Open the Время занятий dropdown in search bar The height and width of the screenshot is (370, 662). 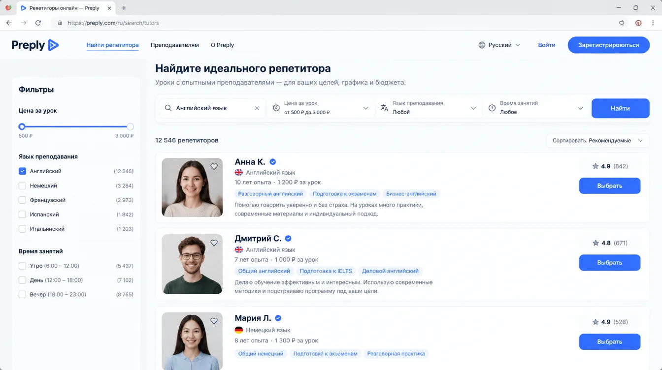pos(536,108)
